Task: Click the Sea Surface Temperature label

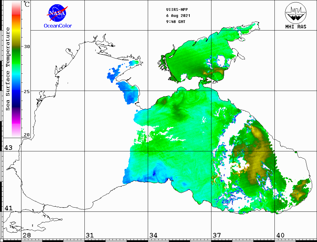Action: click(x=8, y=69)
